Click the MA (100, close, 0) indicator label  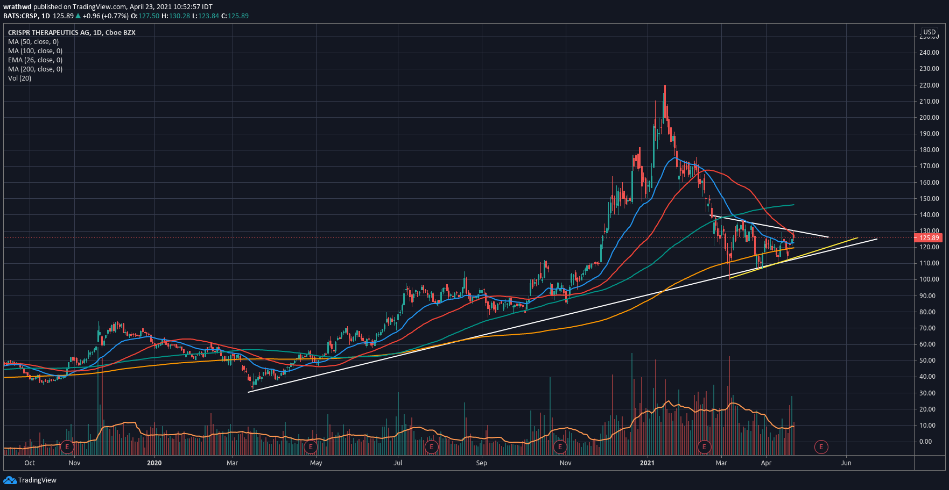pyautogui.click(x=35, y=51)
